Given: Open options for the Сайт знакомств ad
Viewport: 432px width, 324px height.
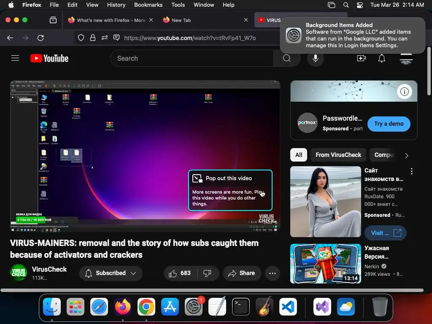Looking at the screenshot, I should [x=412, y=171].
